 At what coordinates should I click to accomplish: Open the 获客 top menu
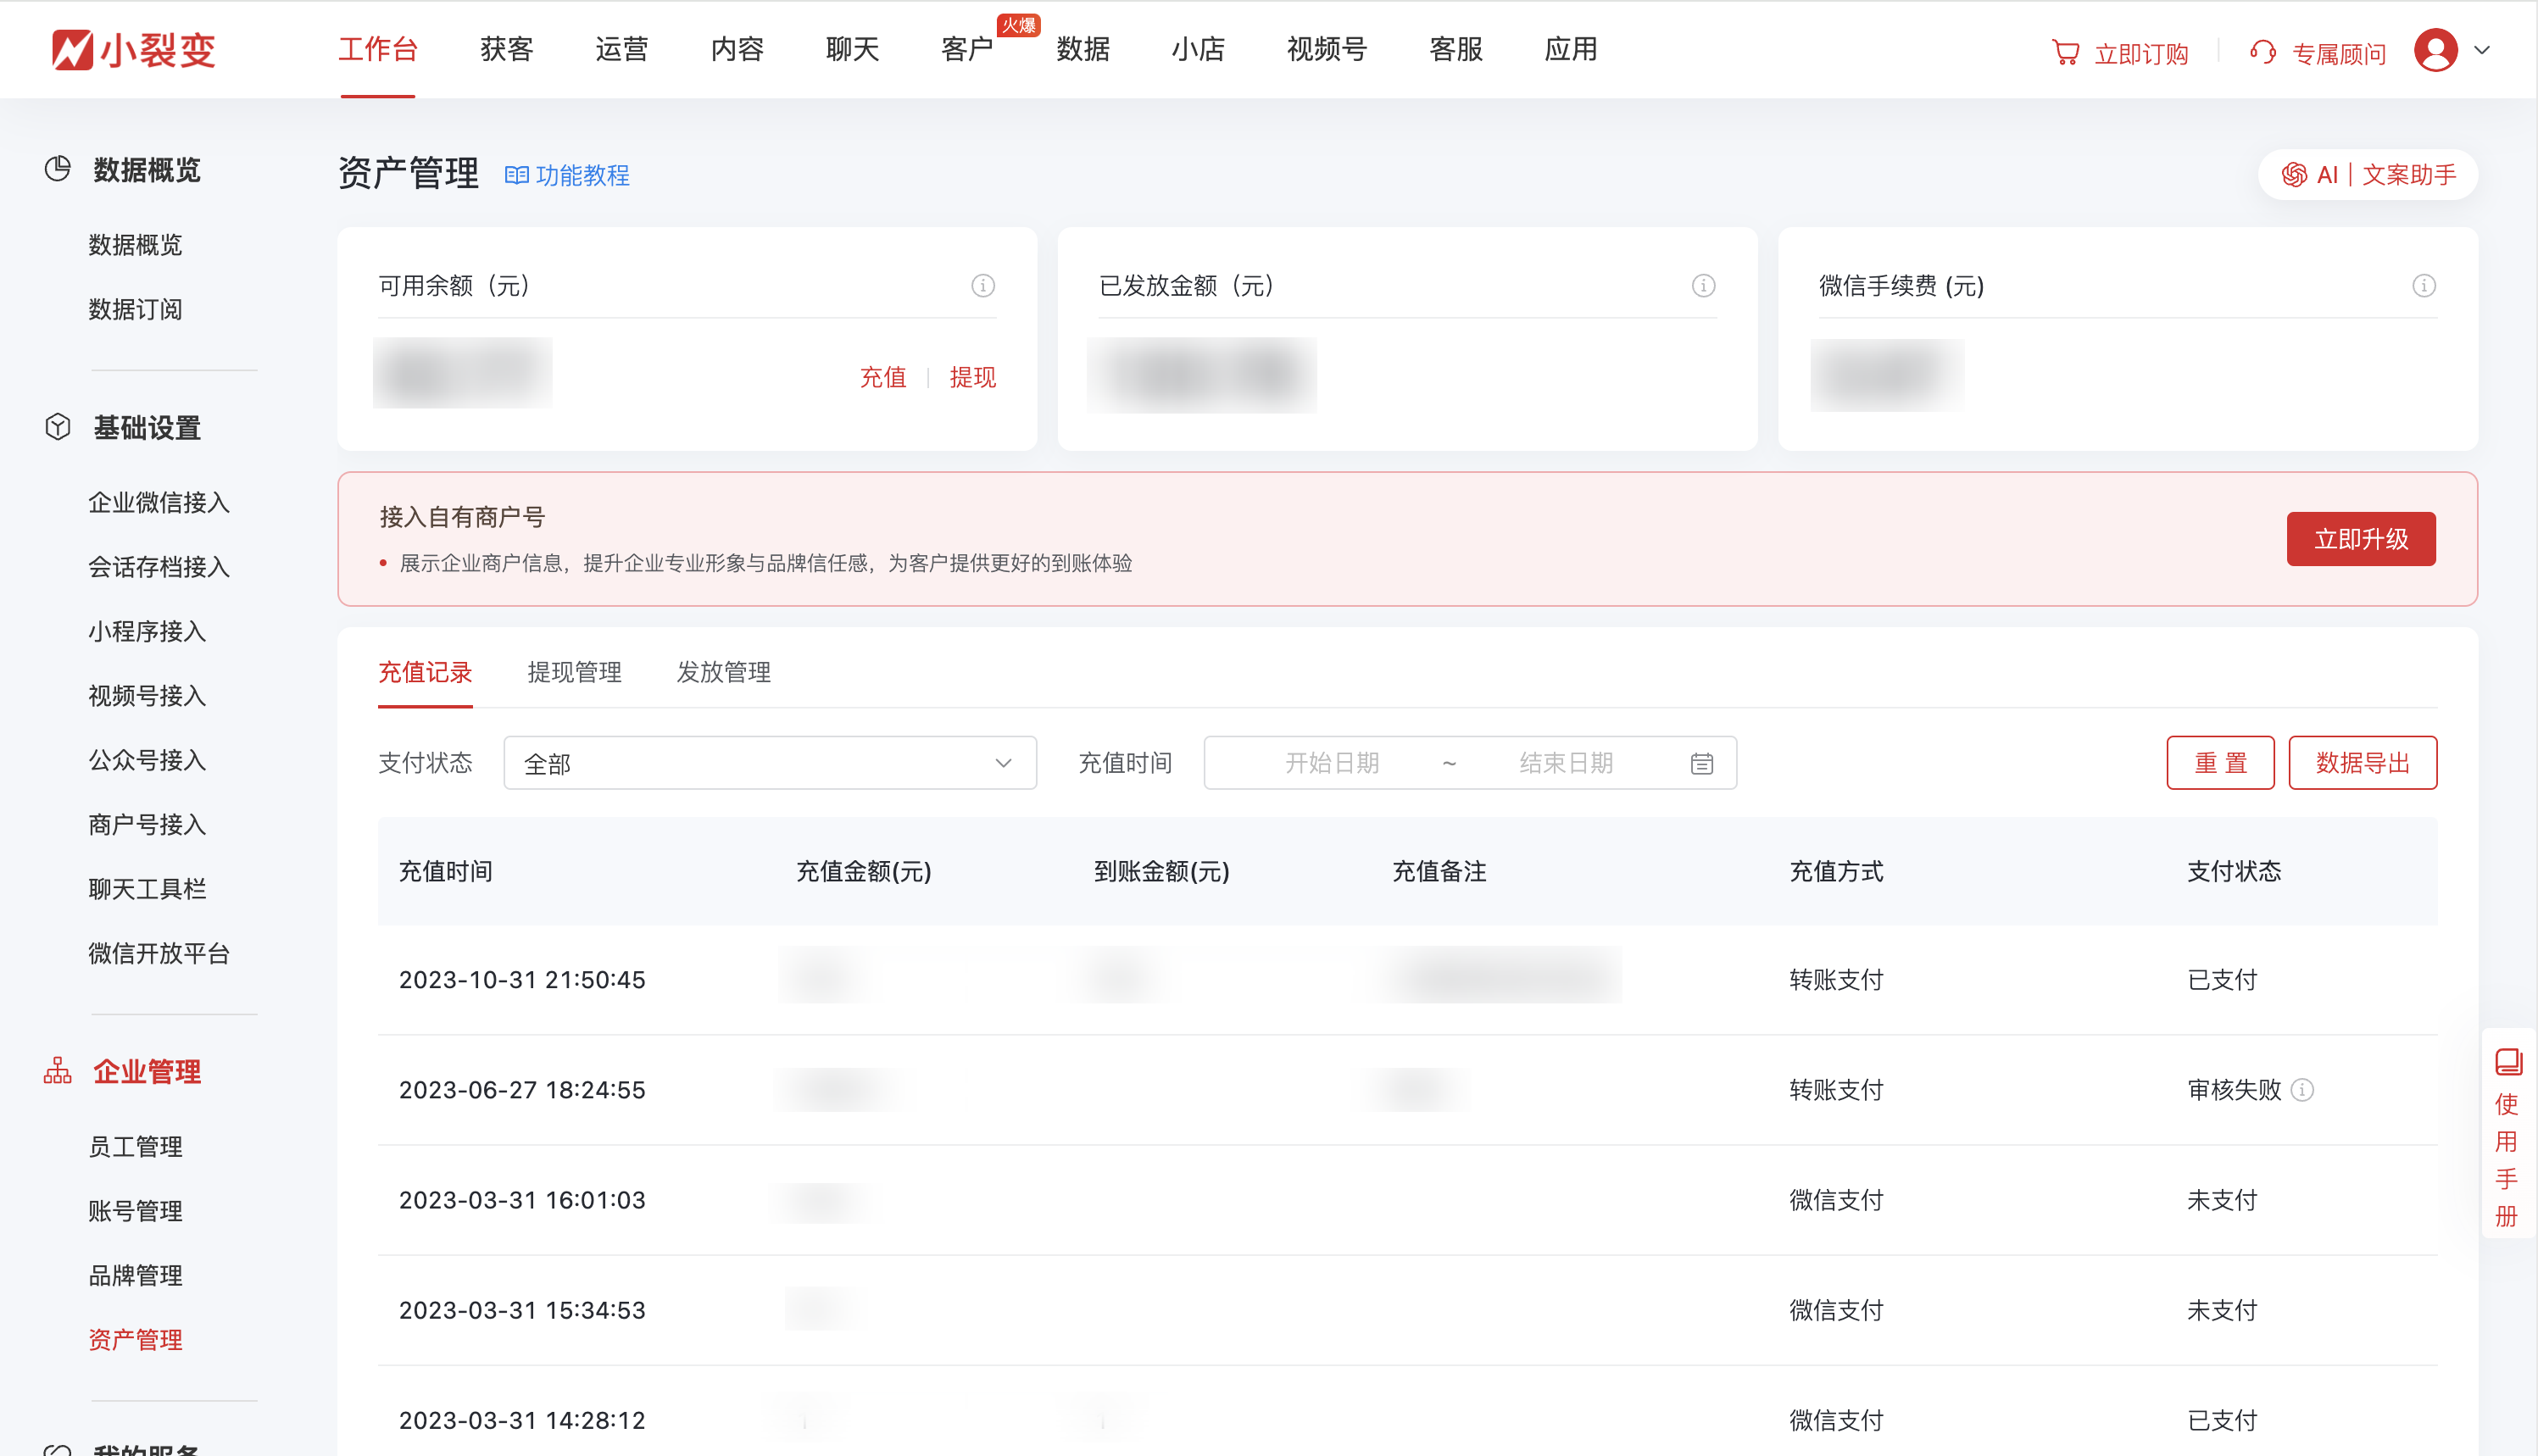click(x=507, y=50)
